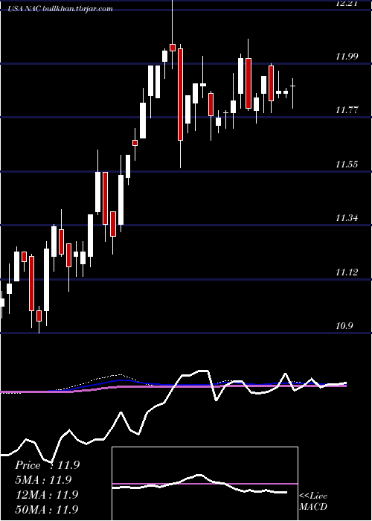This screenshot has height=521, width=372.
Task: Click the 11.55 price axis label
Action: pos(347,164)
